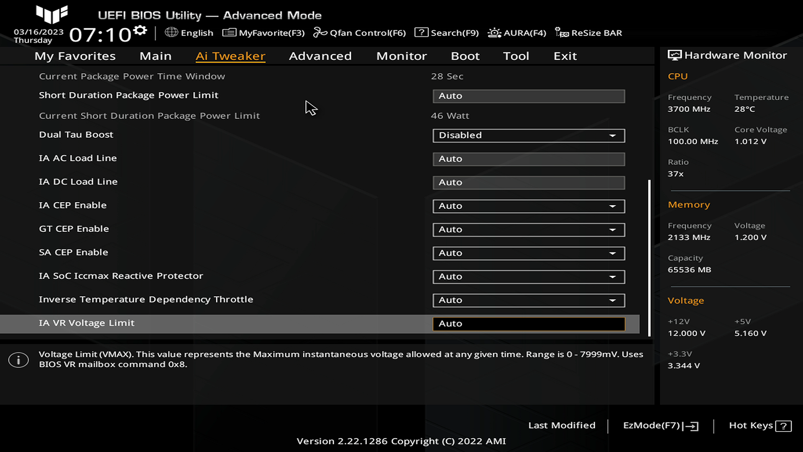Expand the GT CEP Enable dropdown
Viewport: 803px width, 452px height.
click(x=529, y=230)
